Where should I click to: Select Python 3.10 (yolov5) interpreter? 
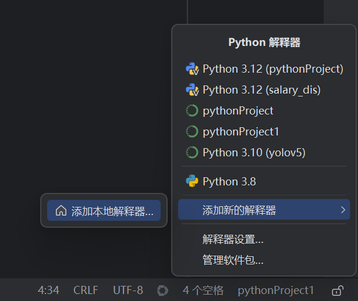click(x=264, y=152)
